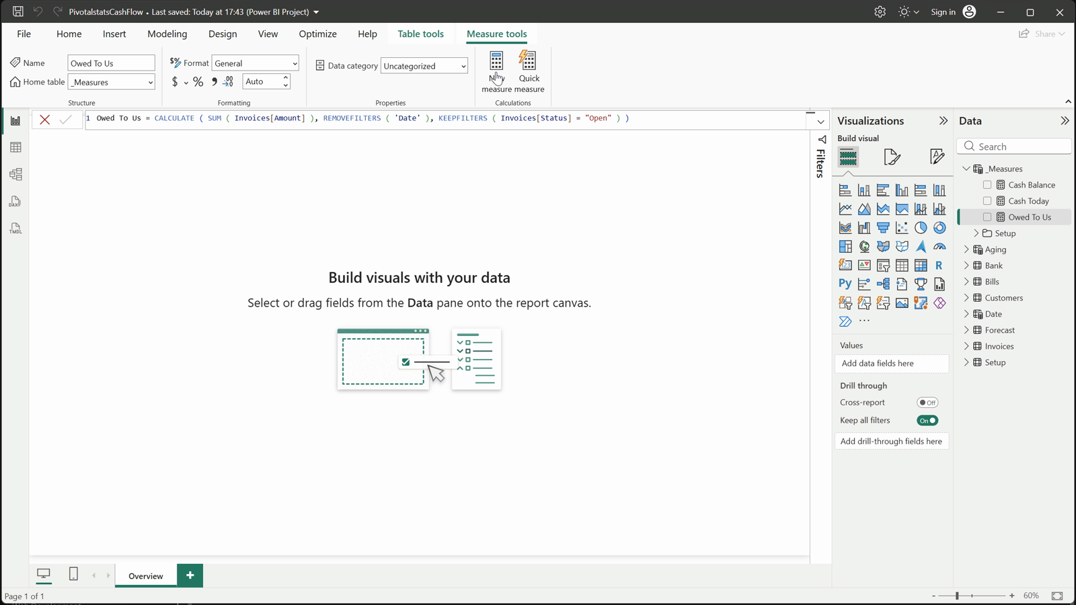Add a new page with plus button
The height and width of the screenshot is (605, 1076).
(190, 575)
